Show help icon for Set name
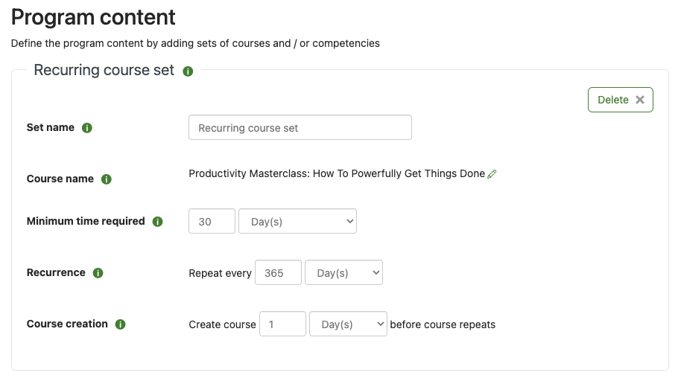 tap(87, 128)
